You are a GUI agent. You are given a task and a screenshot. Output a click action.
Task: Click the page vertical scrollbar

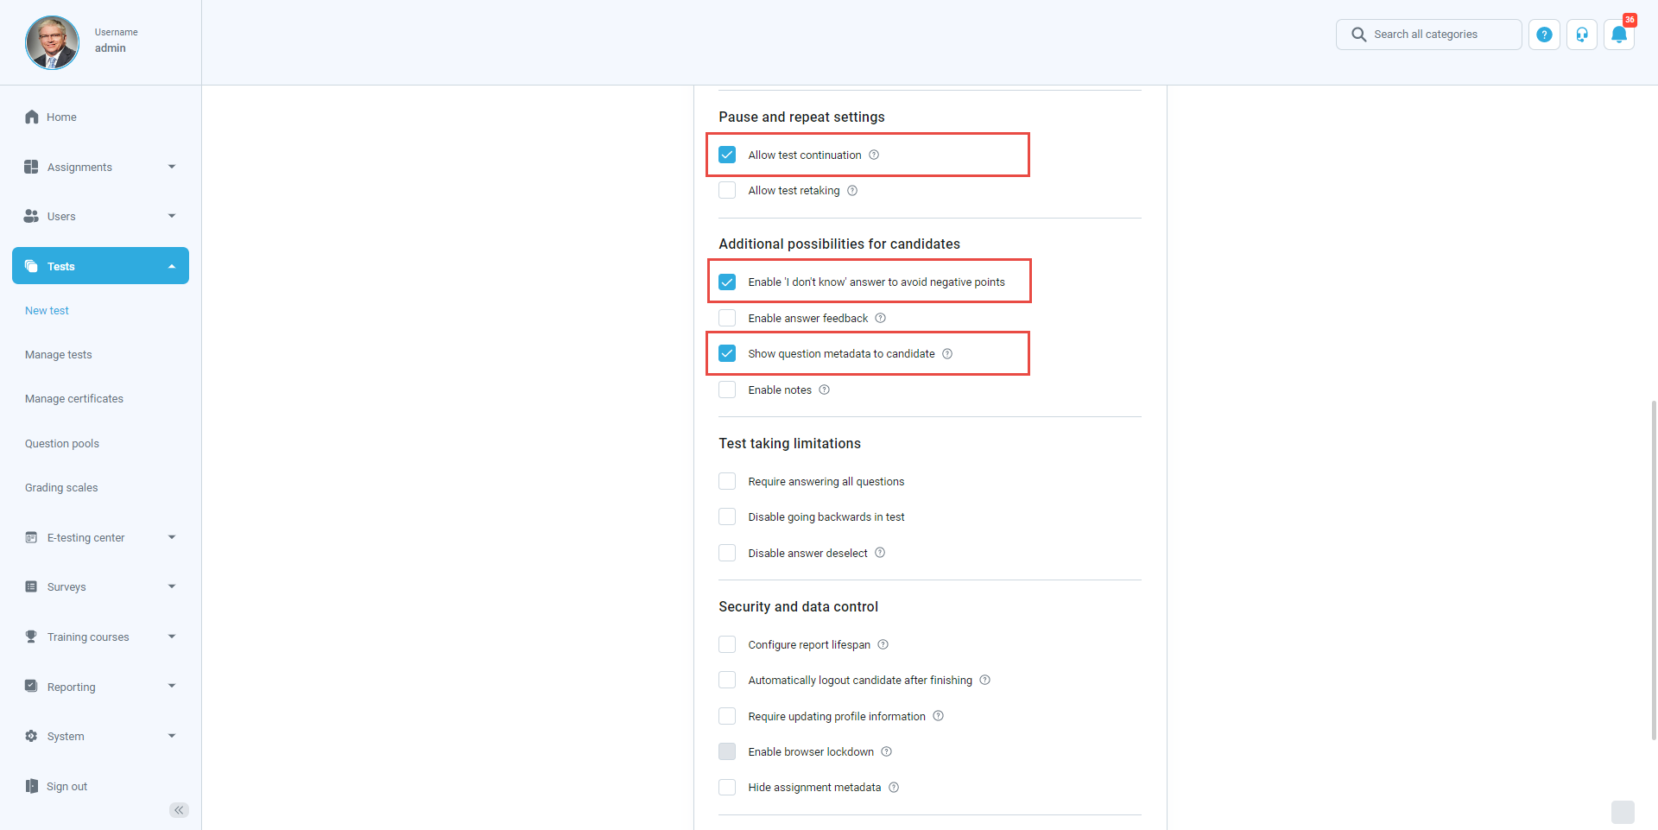tap(1653, 570)
